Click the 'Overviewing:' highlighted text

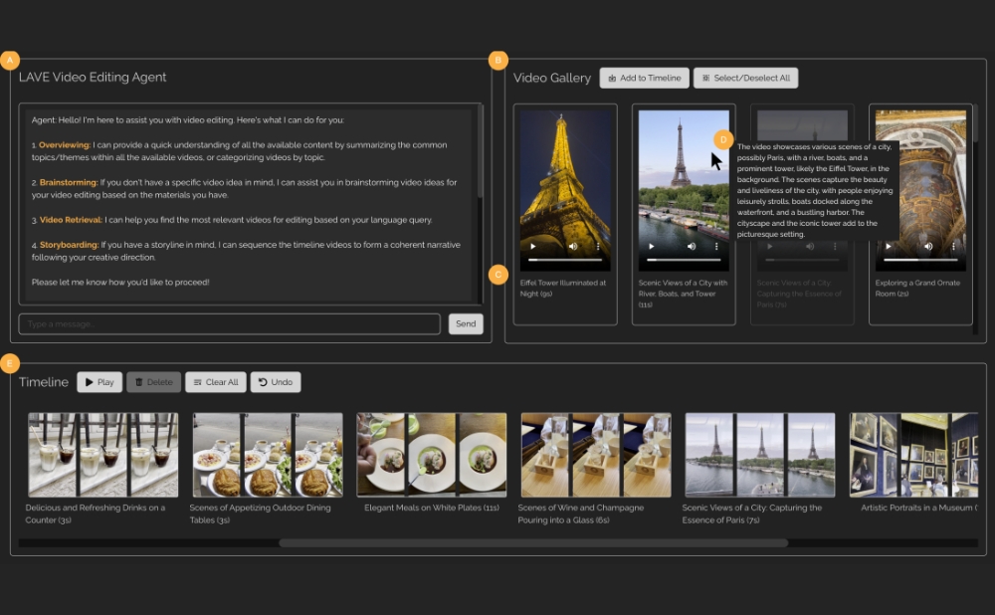tap(65, 144)
